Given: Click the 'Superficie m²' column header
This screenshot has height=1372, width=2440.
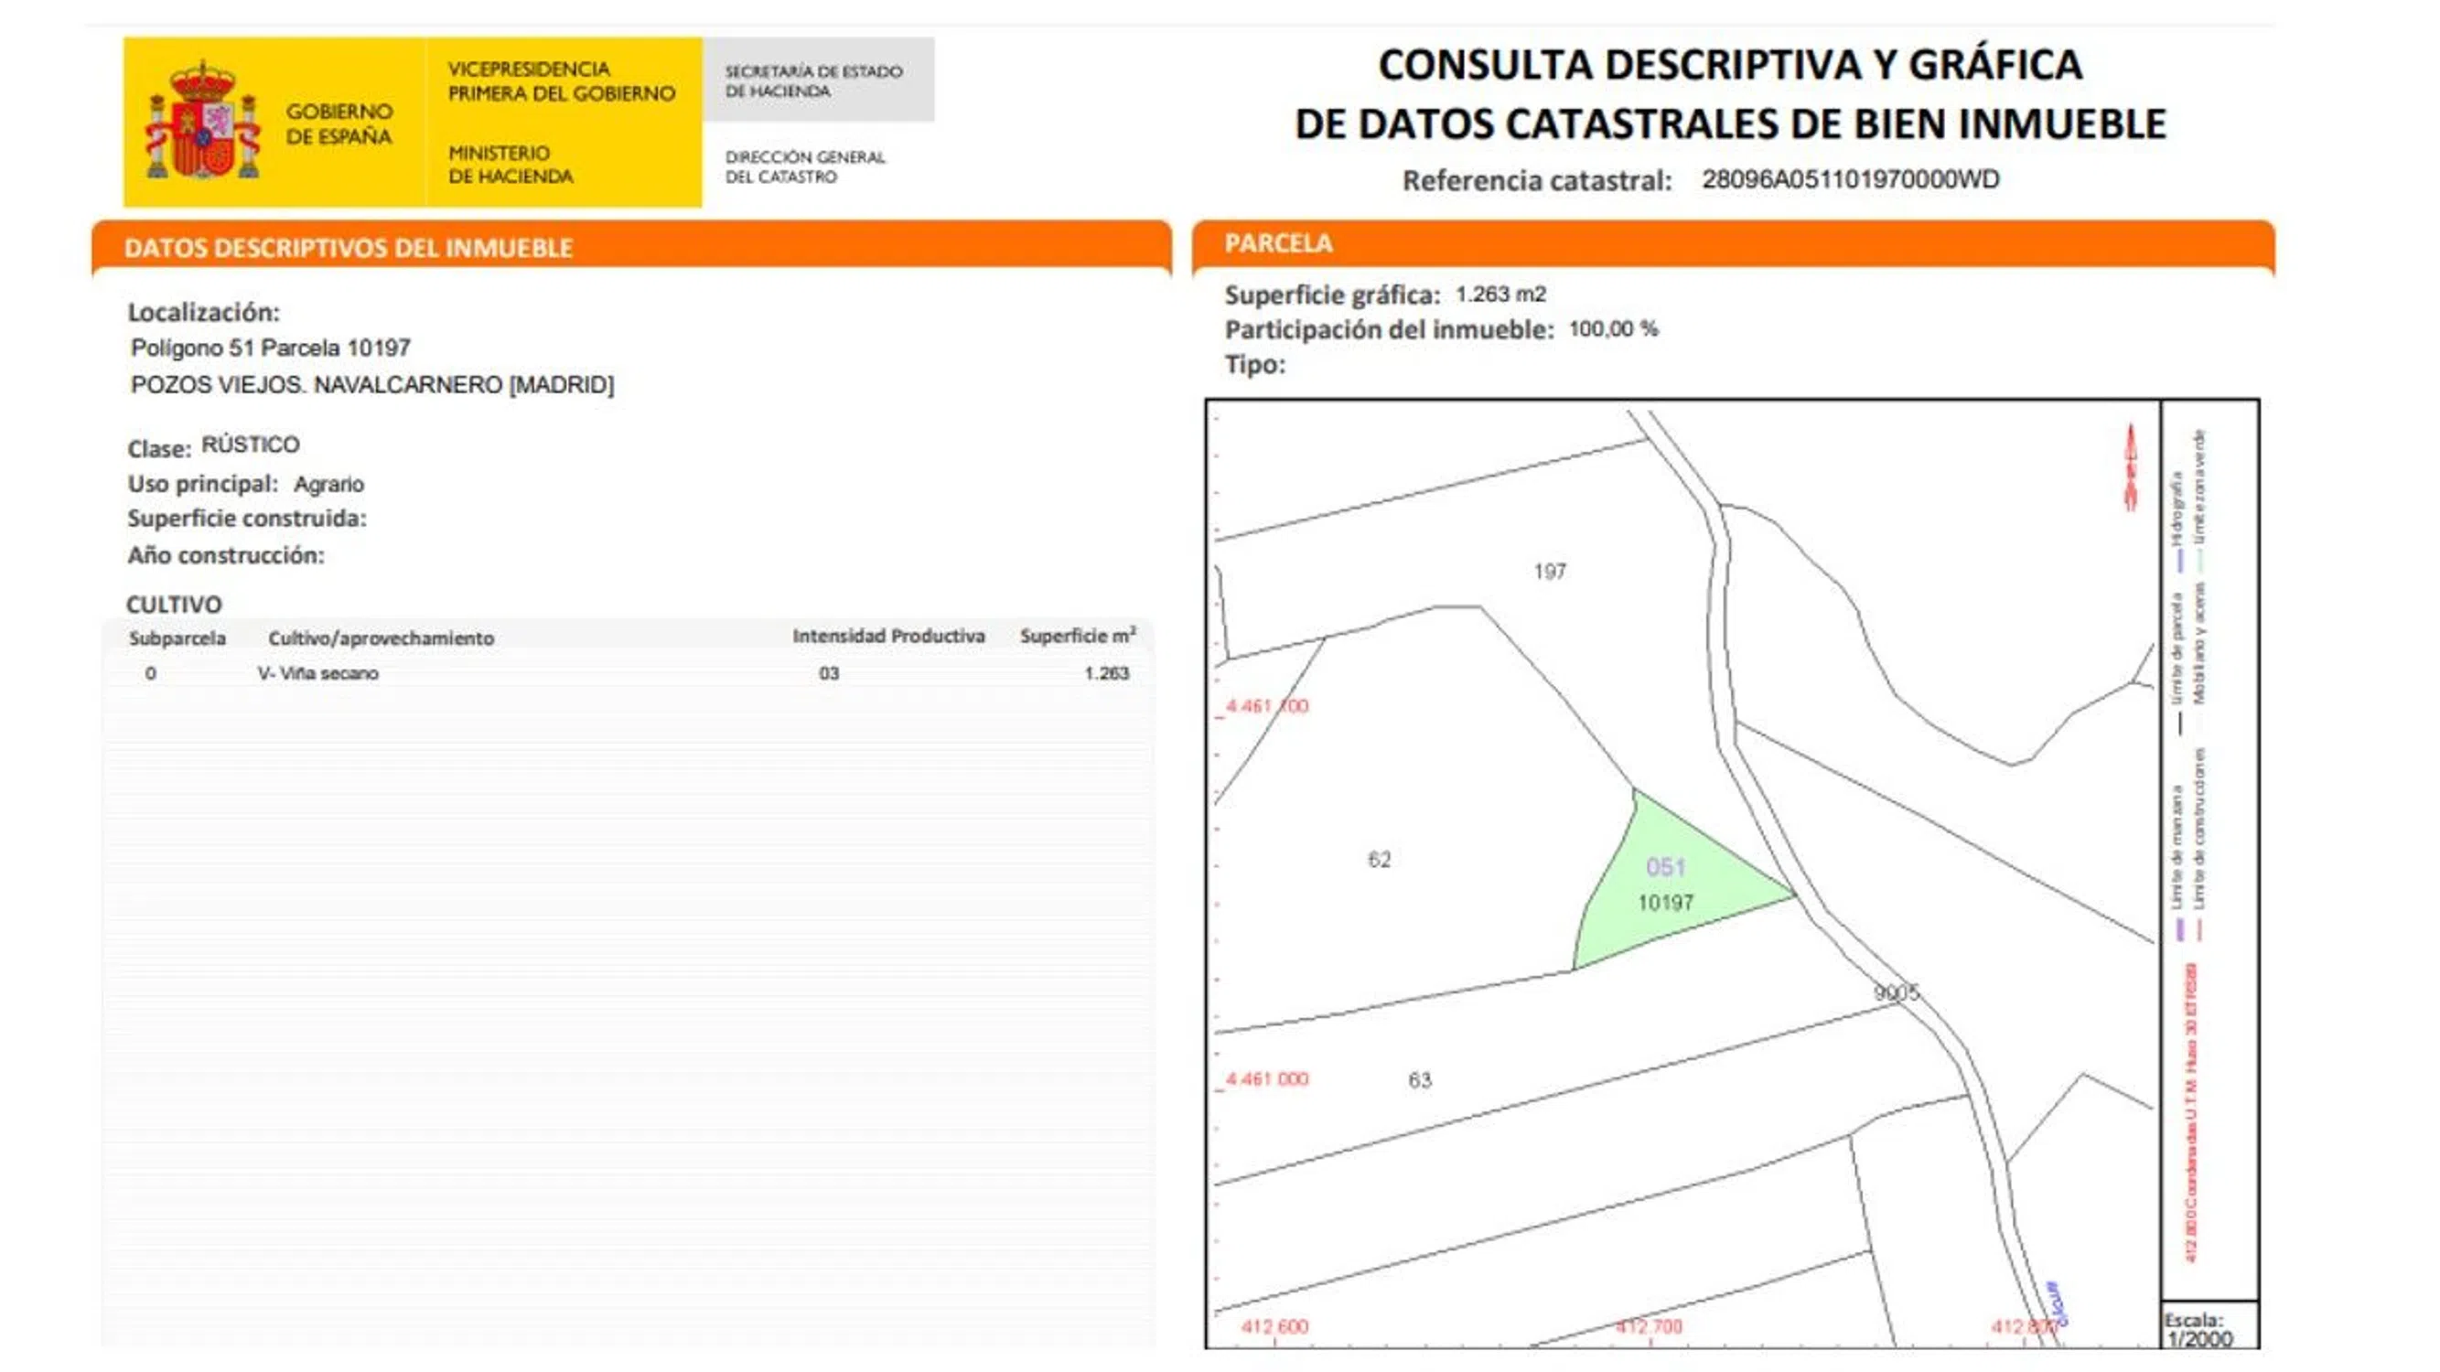Looking at the screenshot, I should coord(1078,636).
